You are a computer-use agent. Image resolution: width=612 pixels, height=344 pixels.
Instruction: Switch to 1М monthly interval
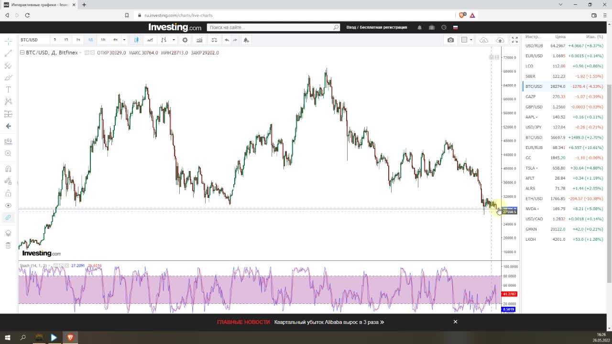click(x=103, y=40)
